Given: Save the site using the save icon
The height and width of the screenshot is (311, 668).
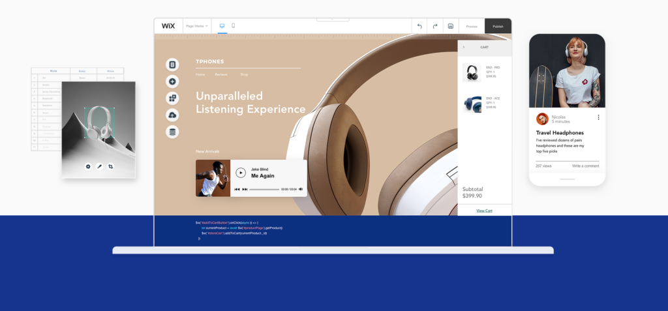Looking at the screenshot, I should click(451, 26).
